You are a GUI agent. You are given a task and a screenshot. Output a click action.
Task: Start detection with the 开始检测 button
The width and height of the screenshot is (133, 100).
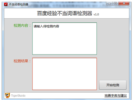(113, 85)
